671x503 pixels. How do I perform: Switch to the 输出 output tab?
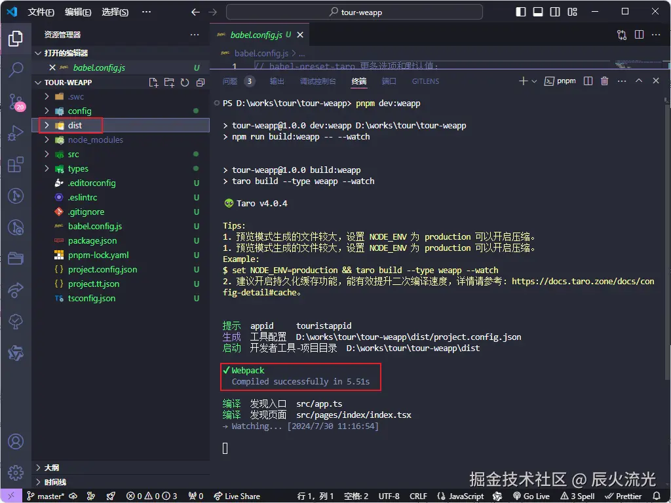tap(277, 81)
